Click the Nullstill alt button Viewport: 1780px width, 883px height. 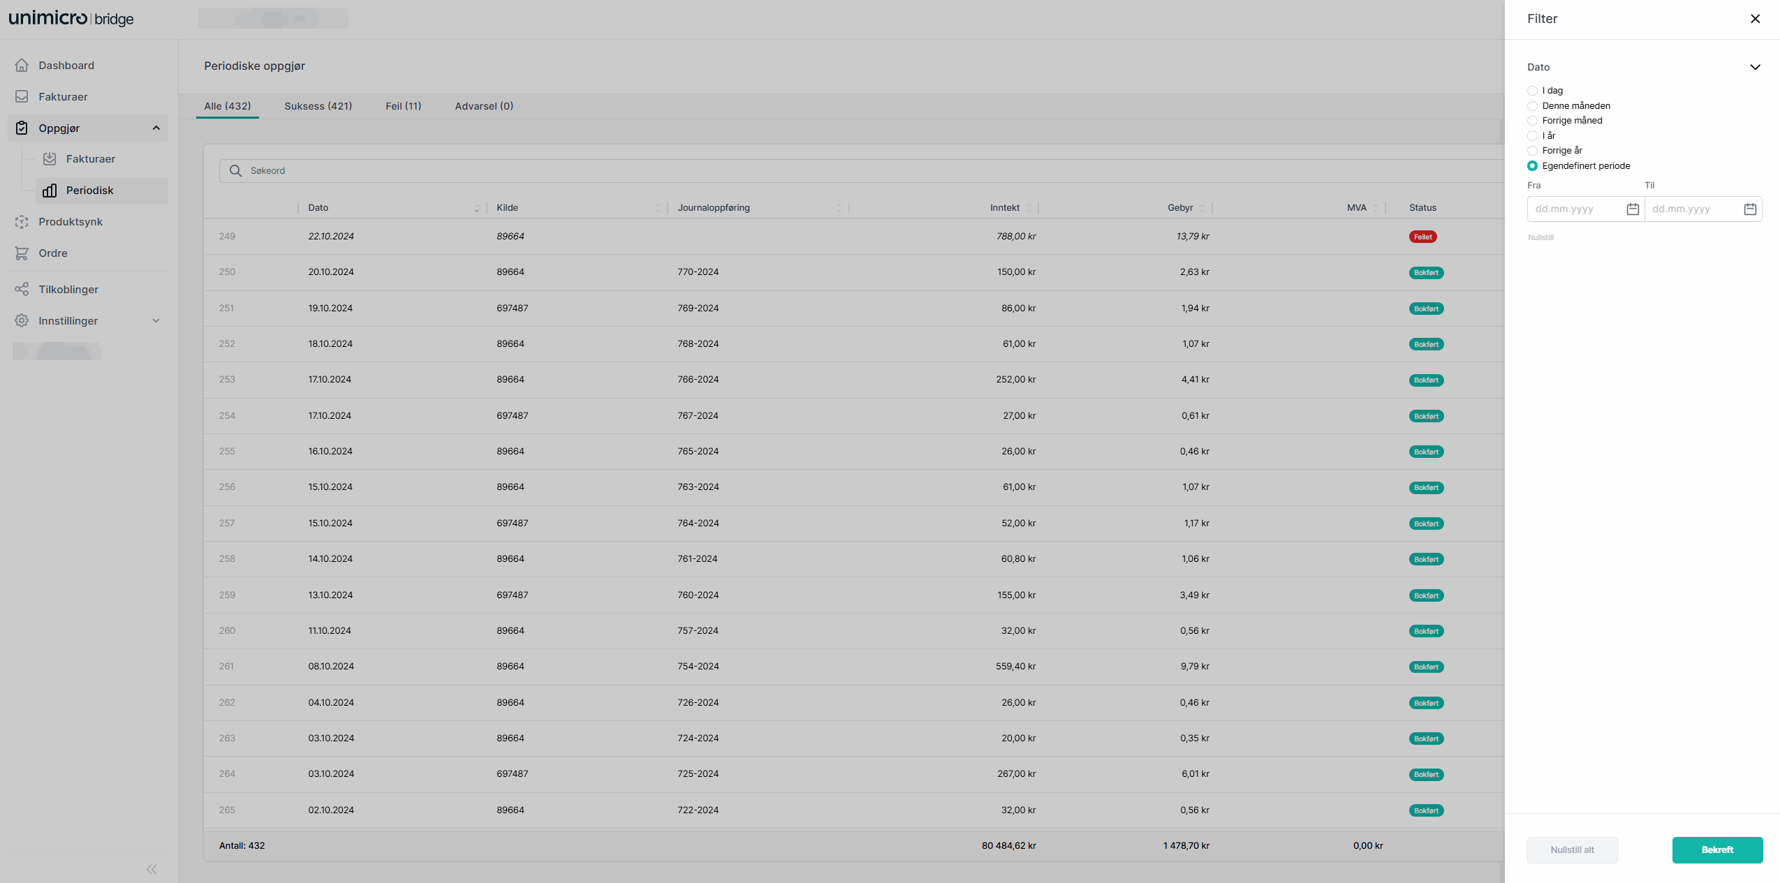pos(1572,849)
